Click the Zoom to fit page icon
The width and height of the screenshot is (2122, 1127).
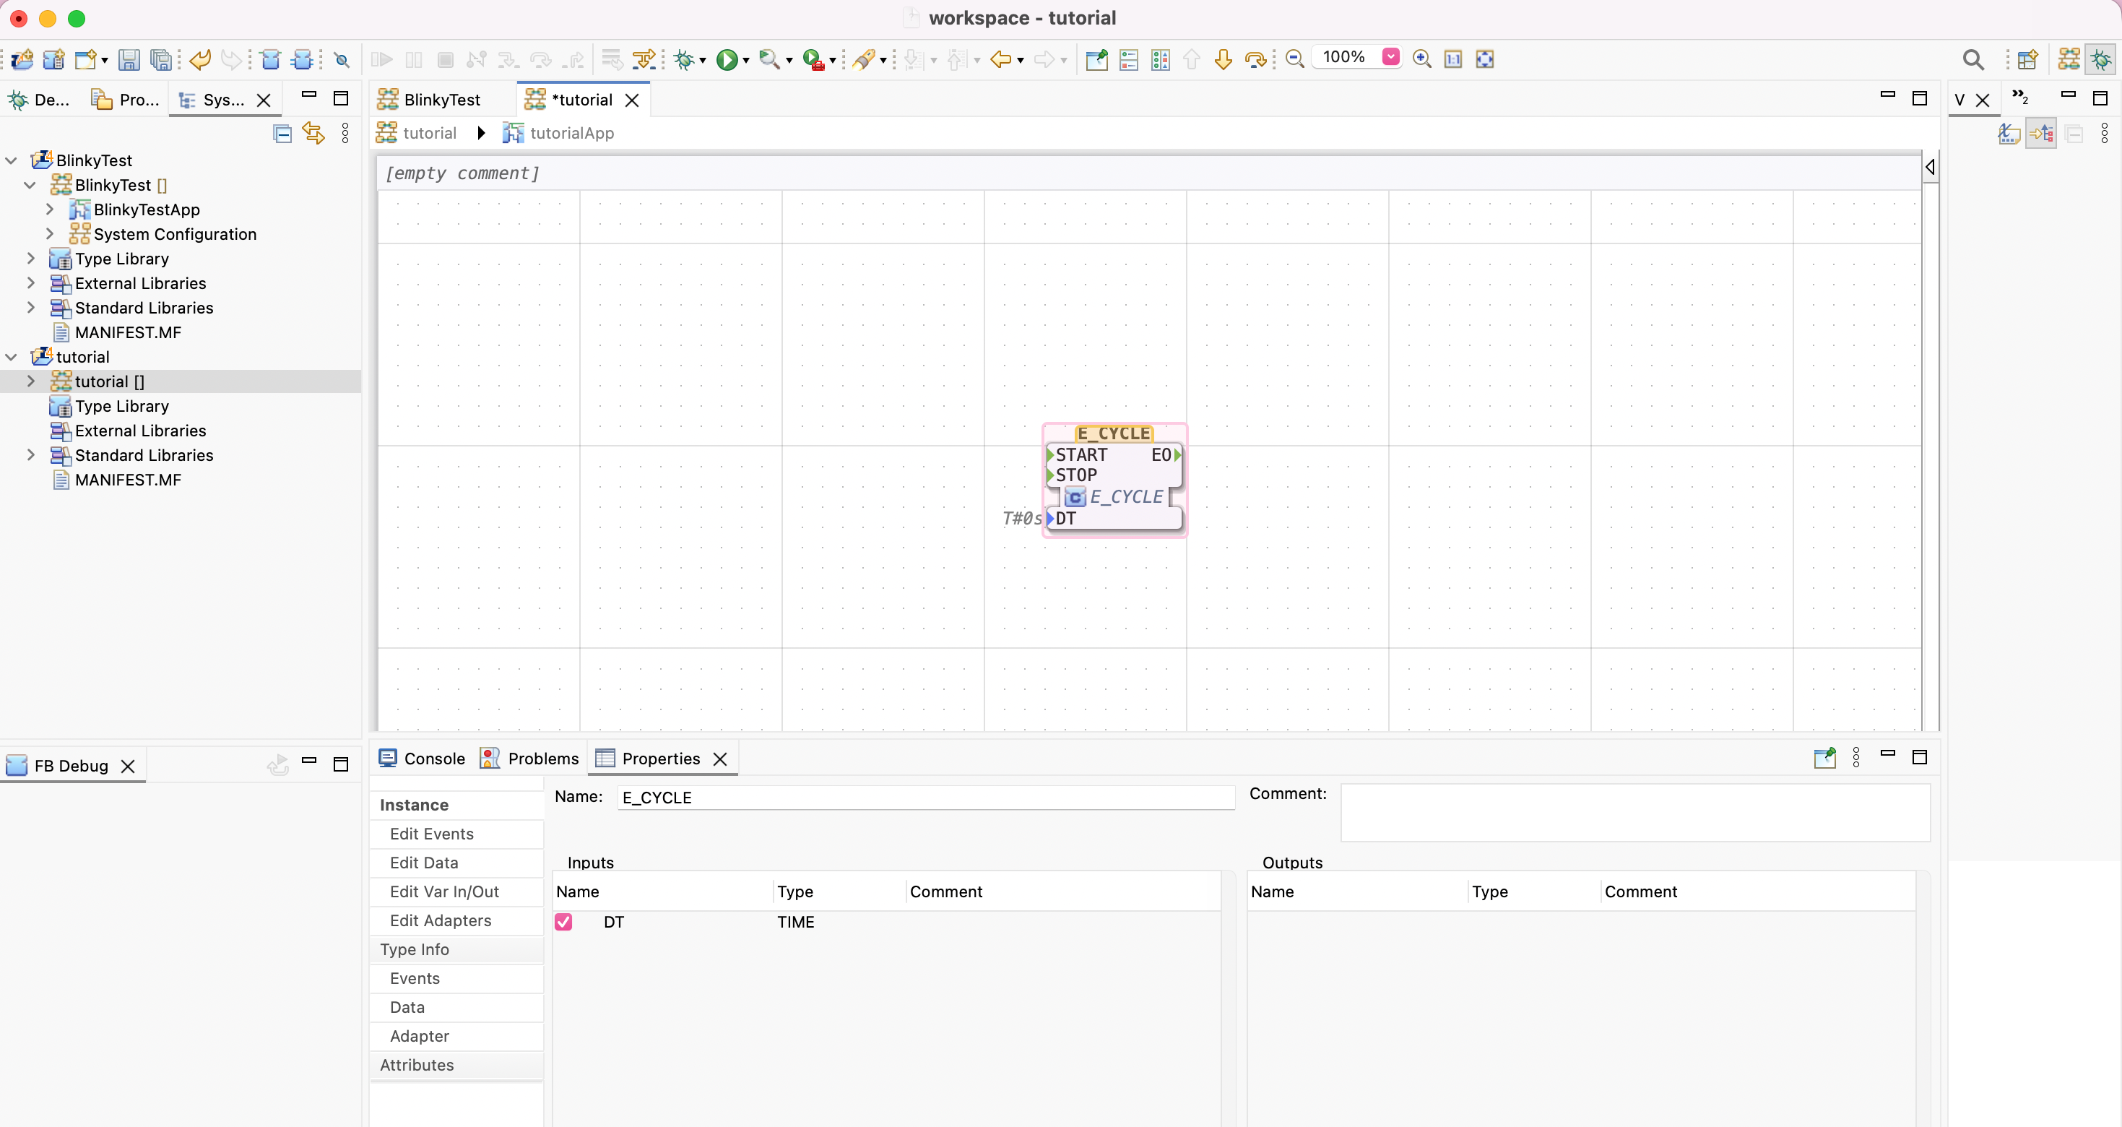[1484, 59]
